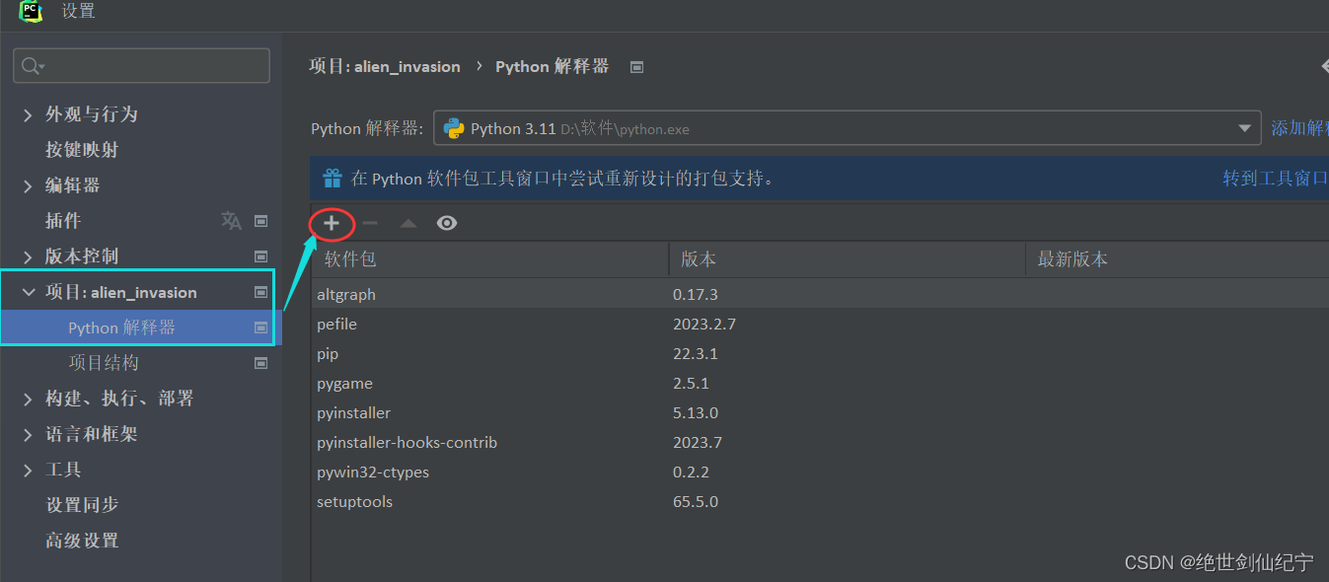Select the setuptools package row
This screenshot has height=582, width=1329.
pyautogui.click(x=820, y=501)
